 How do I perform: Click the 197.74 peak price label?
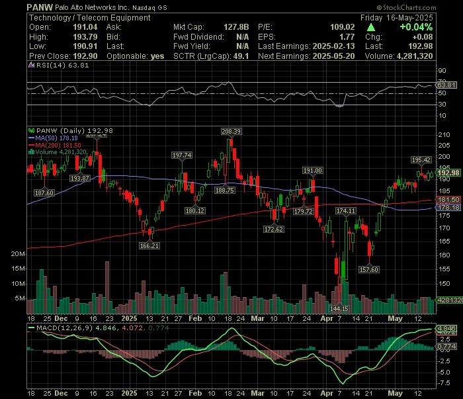point(182,155)
